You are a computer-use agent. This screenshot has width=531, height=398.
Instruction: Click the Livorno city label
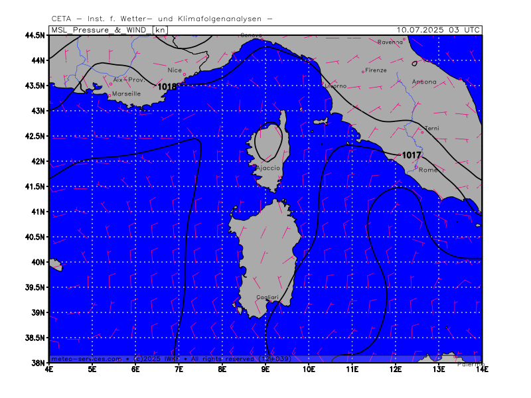click(x=336, y=86)
